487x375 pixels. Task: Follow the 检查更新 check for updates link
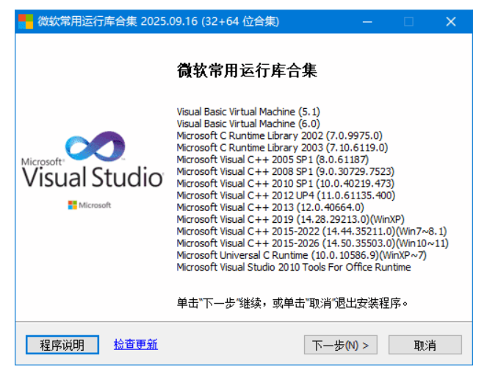click(x=136, y=345)
